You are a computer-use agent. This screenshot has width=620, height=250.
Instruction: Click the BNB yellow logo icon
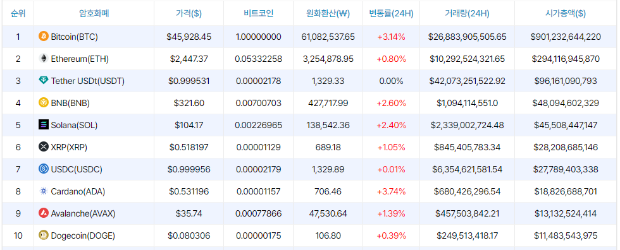coord(44,103)
